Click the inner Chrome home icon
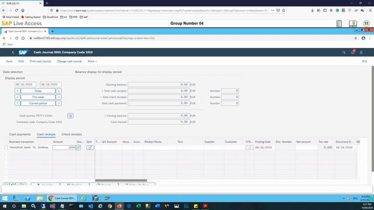 coord(23,38)
